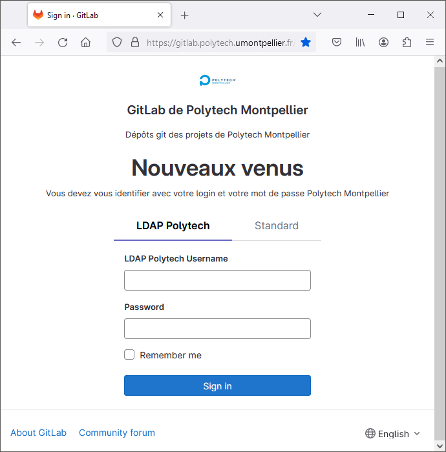Open the About GitLab link
The image size is (446, 452).
pyautogui.click(x=38, y=433)
